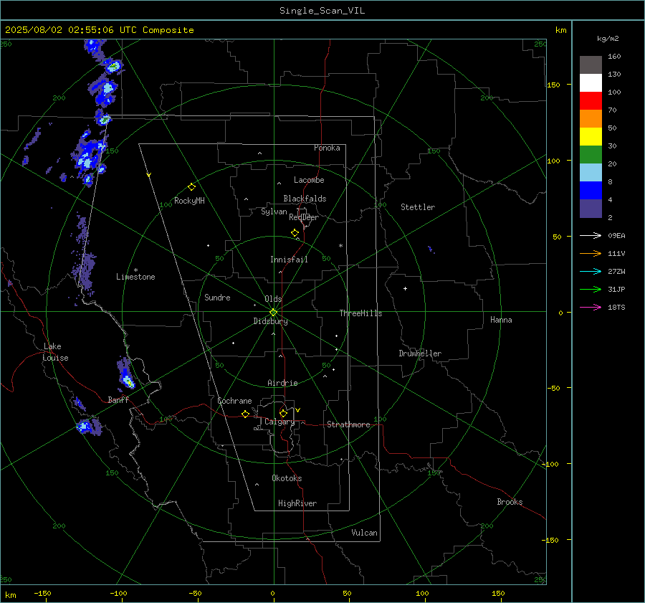Click the Lacombe city label
Image resolution: width=645 pixels, height=603 pixels.
pyautogui.click(x=309, y=180)
